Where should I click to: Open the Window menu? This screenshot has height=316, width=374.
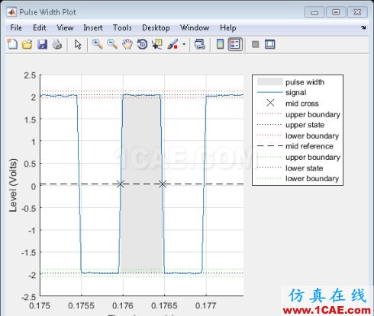(195, 27)
